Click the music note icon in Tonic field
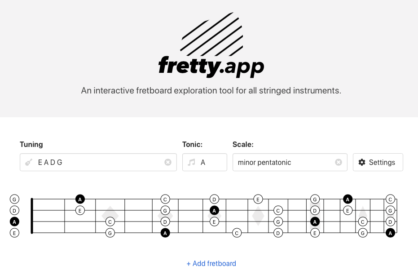This screenshot has width=418, height=275. click(x=191, y=162)
